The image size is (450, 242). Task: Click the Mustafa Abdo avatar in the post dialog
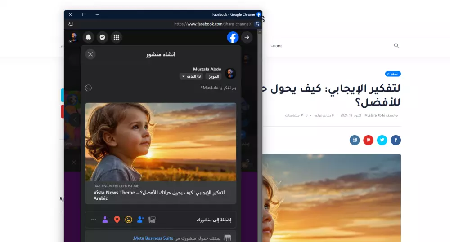pyautogui.click(x=230, y=73)
